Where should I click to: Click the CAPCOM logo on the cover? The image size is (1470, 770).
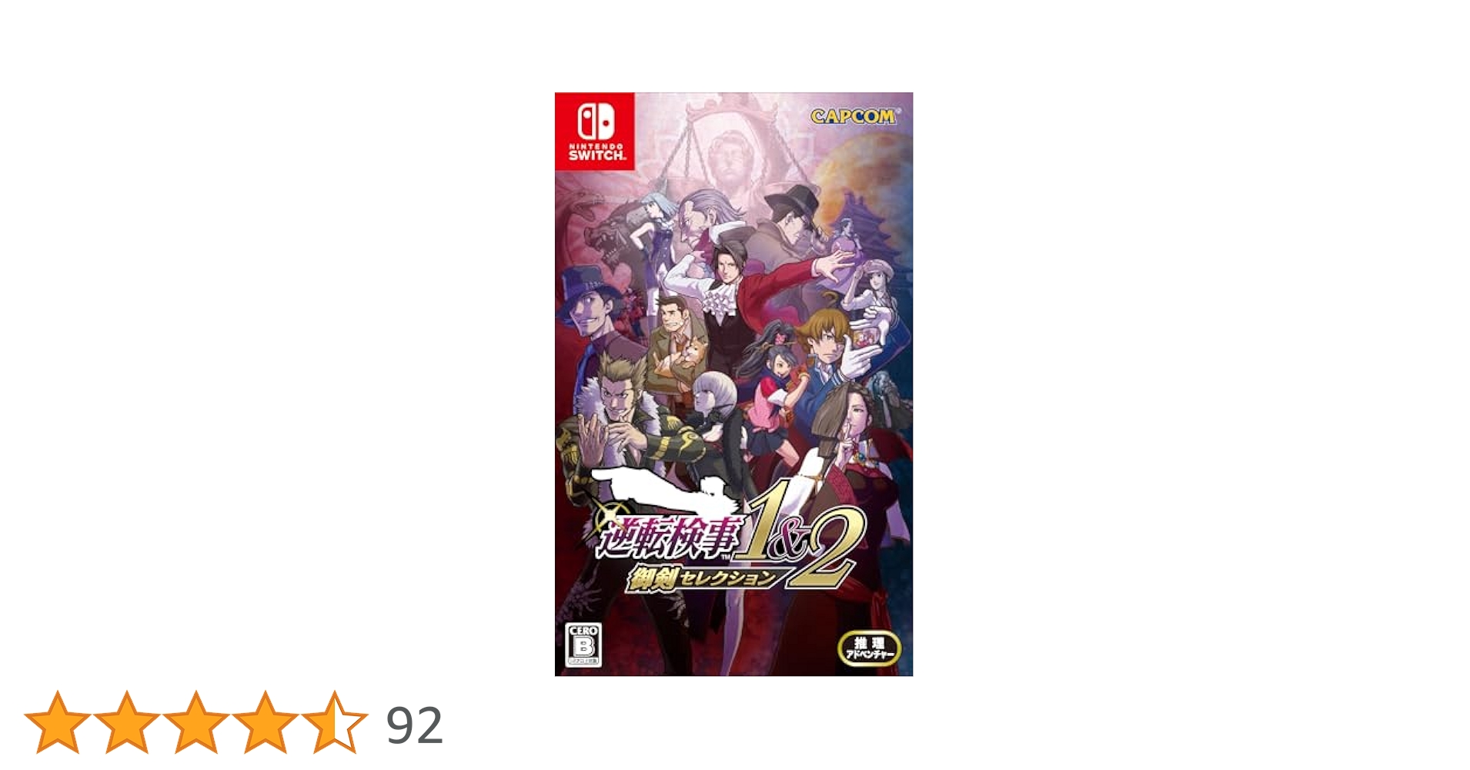tap(853, 116)
